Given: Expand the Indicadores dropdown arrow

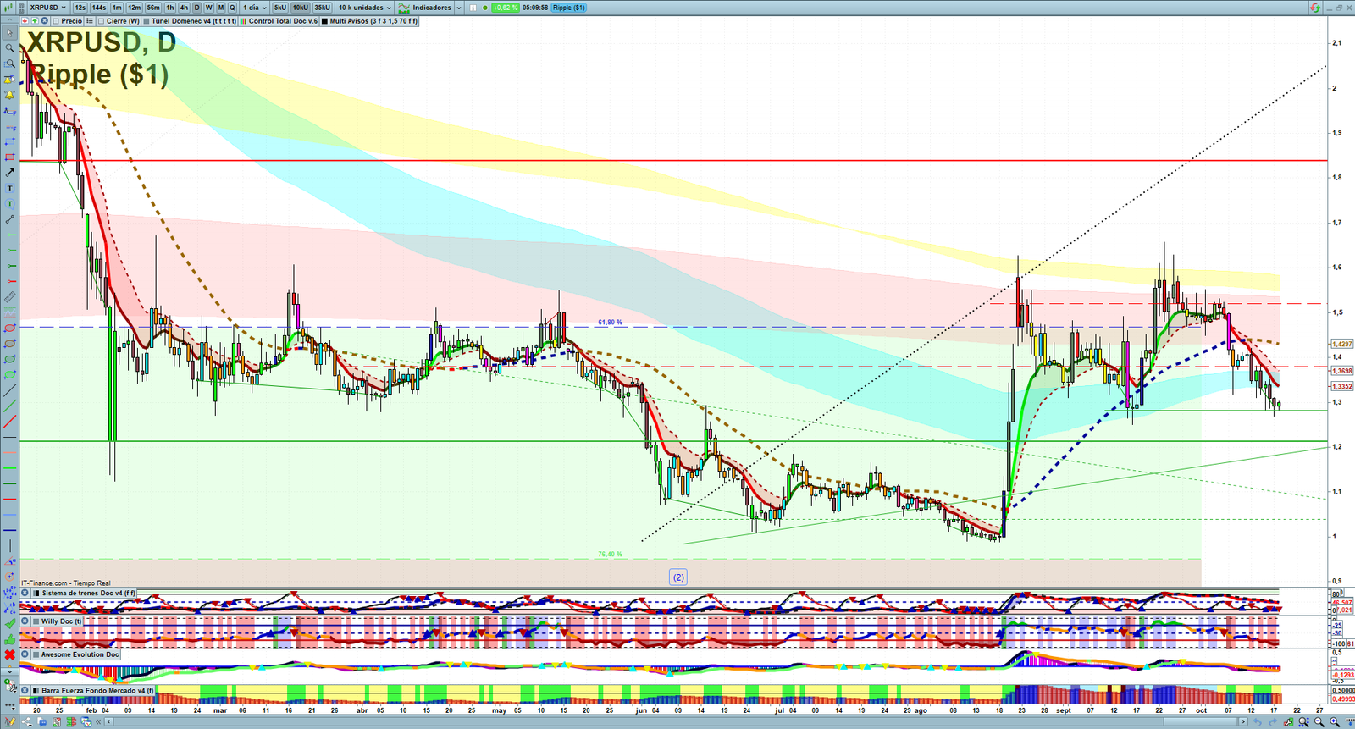Looking at the screenshot, I should pos(459,8).
